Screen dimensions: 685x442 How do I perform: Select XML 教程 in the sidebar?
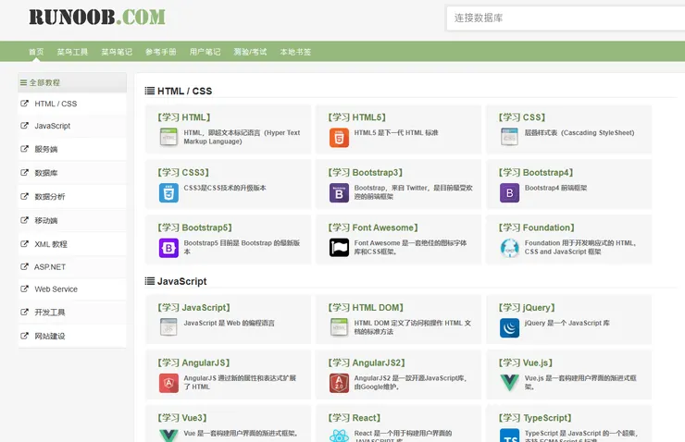(x=72, y=244)
